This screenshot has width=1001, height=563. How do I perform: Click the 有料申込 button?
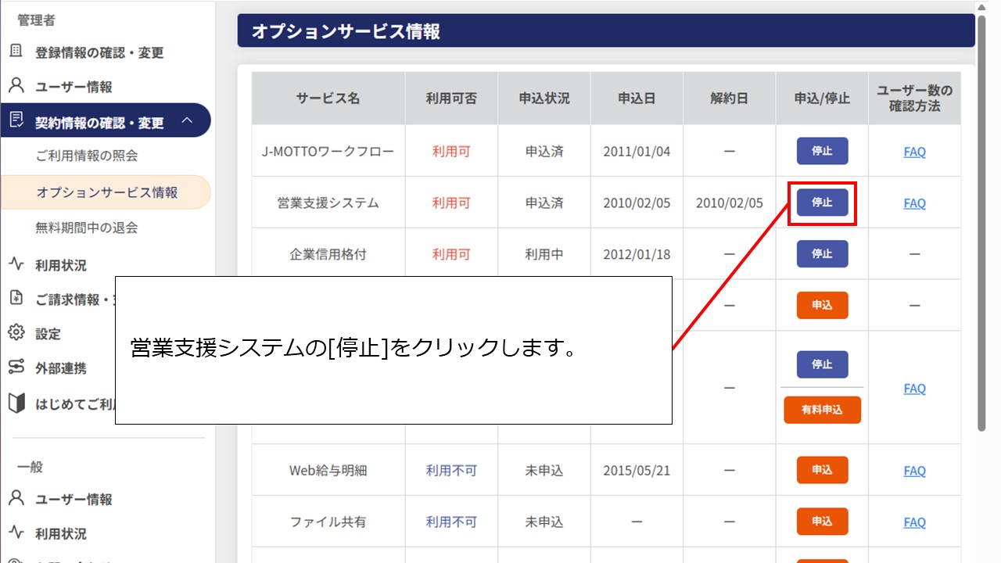click(x=822, y=410)
